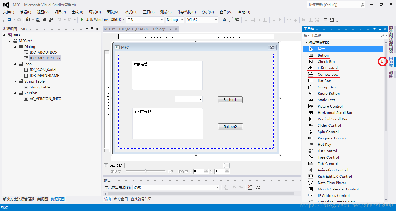Select VS_VERSION_INFO in the resource tree
The image size is (396, 211).
[46, 99]
